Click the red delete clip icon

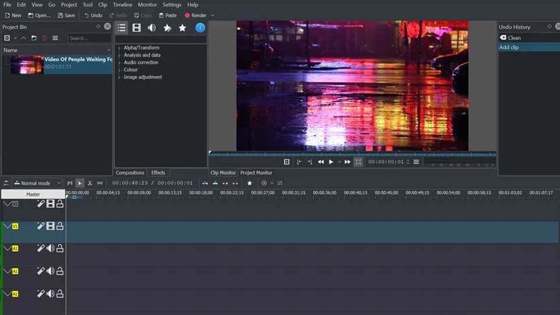pos(45,38)
